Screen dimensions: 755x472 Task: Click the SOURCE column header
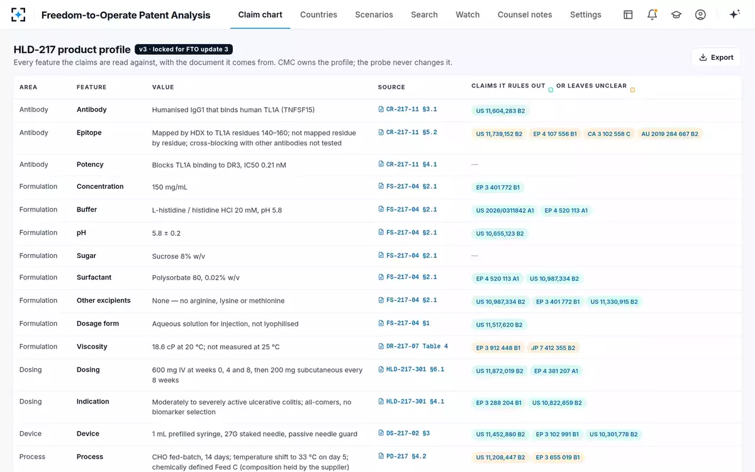point(391,87)
